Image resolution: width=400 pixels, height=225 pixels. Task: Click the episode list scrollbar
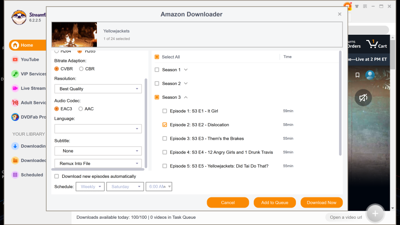point(340,103)
